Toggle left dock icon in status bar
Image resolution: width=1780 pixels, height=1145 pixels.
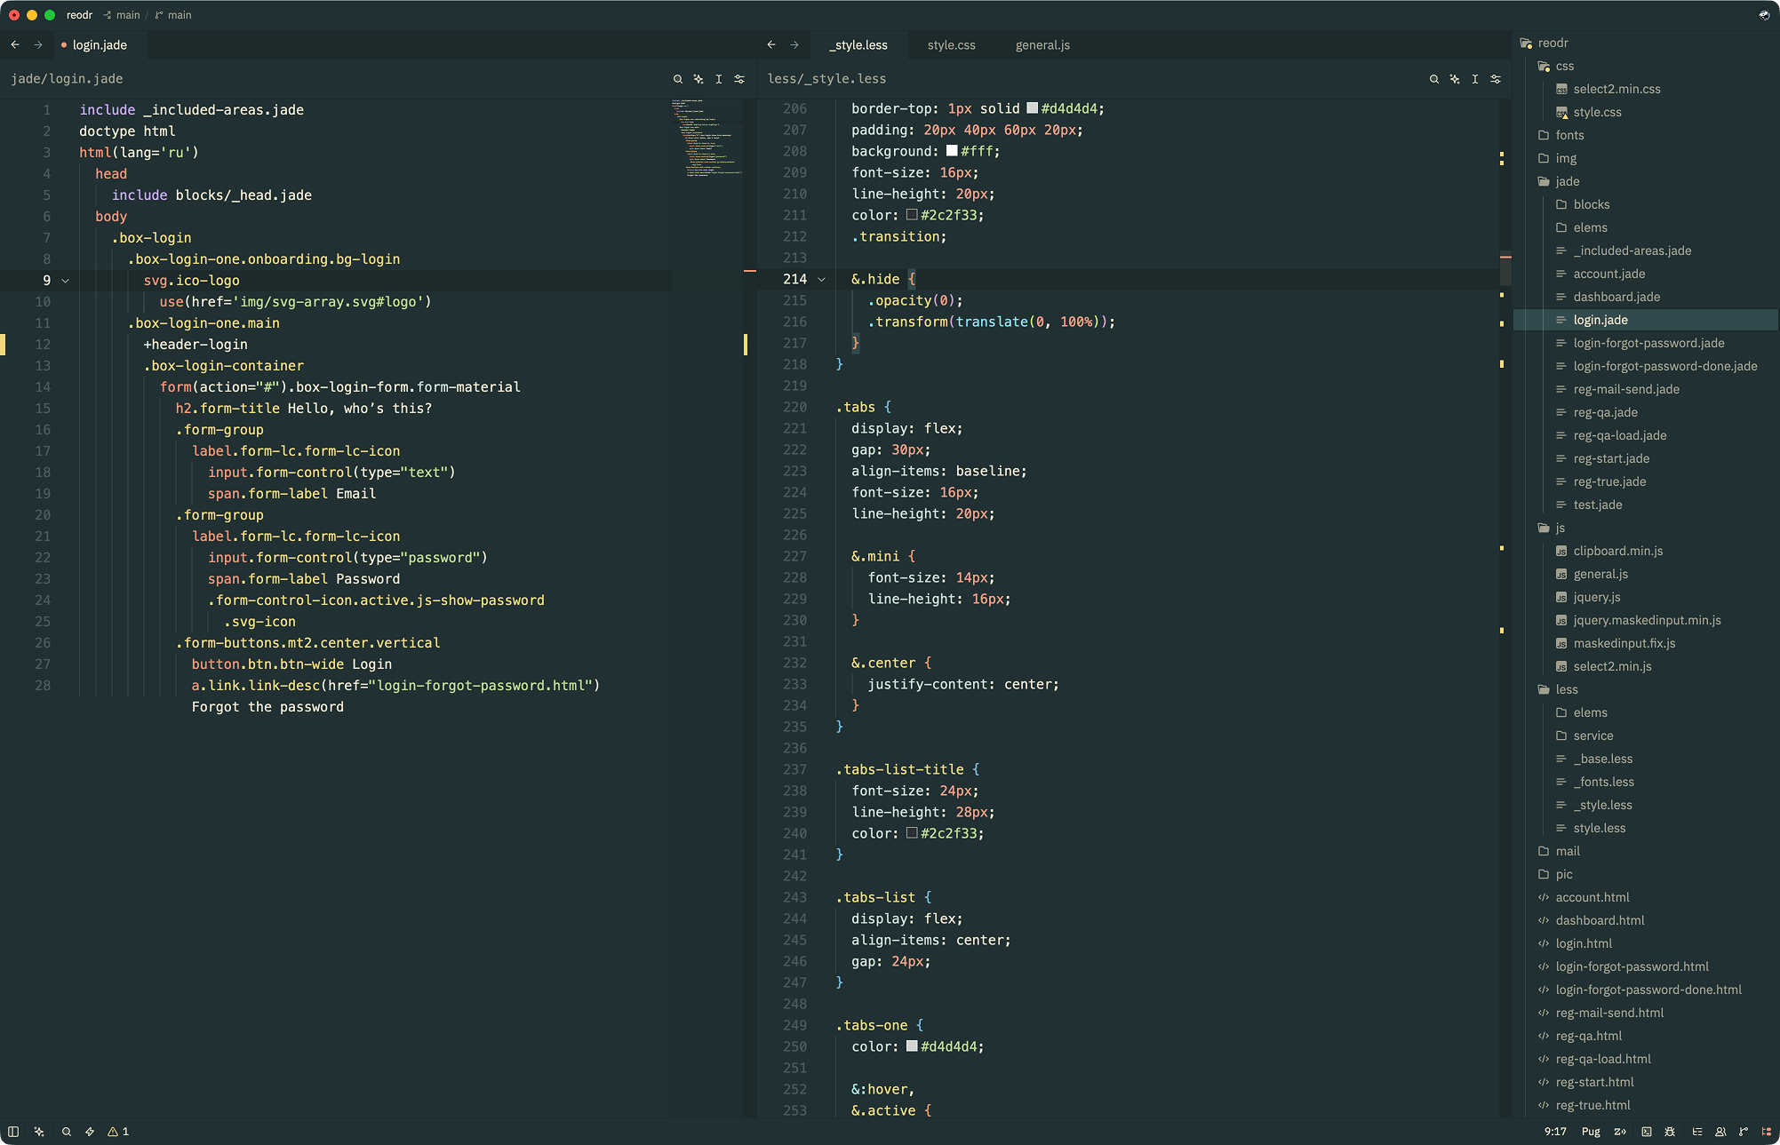13,1132
